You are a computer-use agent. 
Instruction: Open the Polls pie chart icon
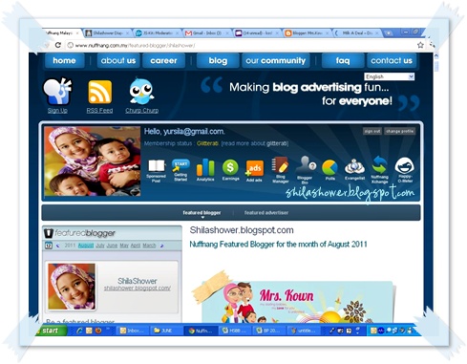[x=329, y=168]
